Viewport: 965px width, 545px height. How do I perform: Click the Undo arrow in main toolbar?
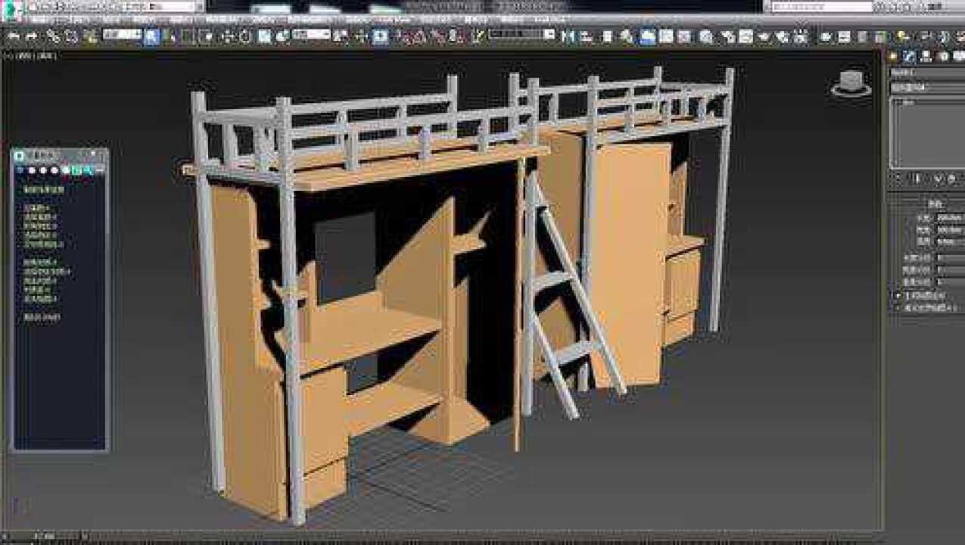click(x=14, y=36)
